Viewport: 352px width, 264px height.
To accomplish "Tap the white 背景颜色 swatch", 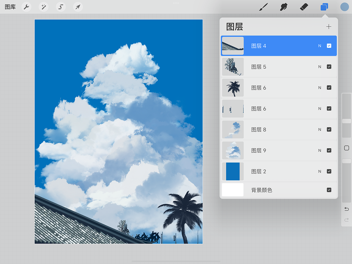I will pyautogui.click(x=233, y=190).
